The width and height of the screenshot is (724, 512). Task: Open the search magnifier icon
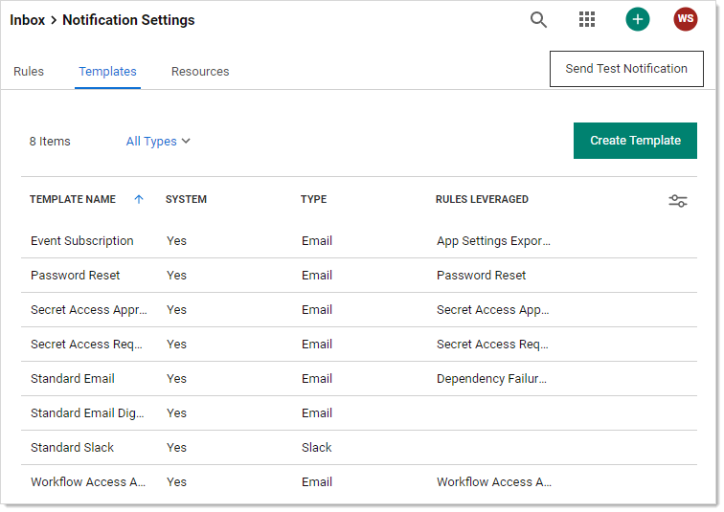point(539,20)
